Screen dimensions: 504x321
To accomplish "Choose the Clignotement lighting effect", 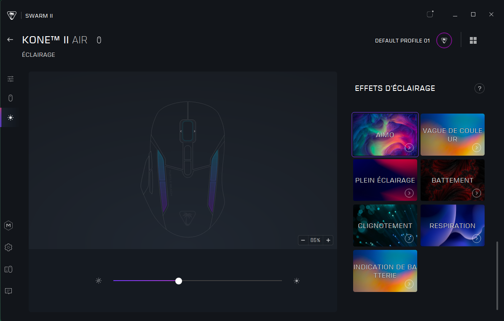I will [x=384, y=225].
